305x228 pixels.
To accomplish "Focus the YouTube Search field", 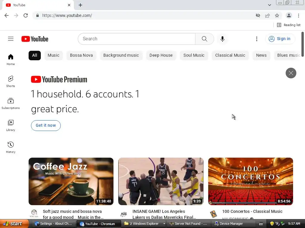I will (x=136, y=39).
